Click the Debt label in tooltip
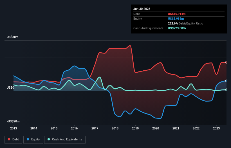Image resolution: width=231 pixels, height=148 pixels. pyautogui.click(x=136, y=14)
